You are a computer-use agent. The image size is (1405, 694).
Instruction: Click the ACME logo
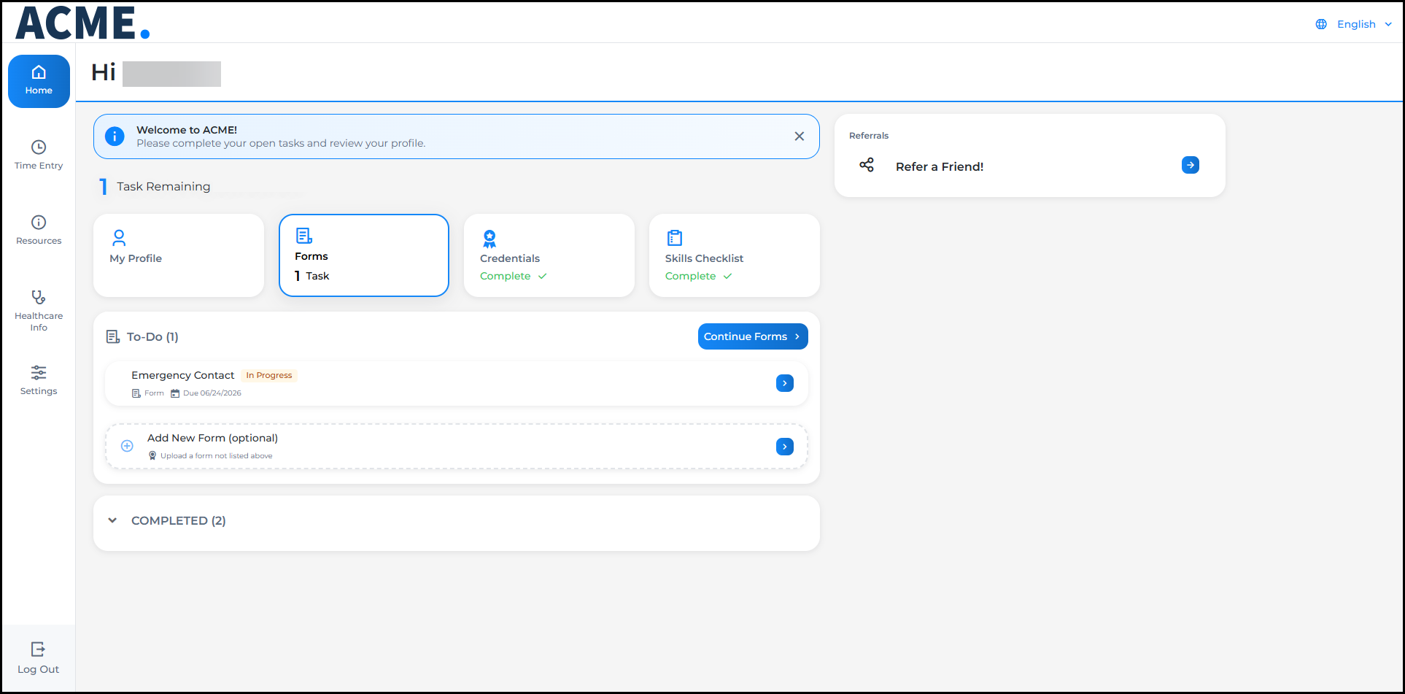coord(82,23)
